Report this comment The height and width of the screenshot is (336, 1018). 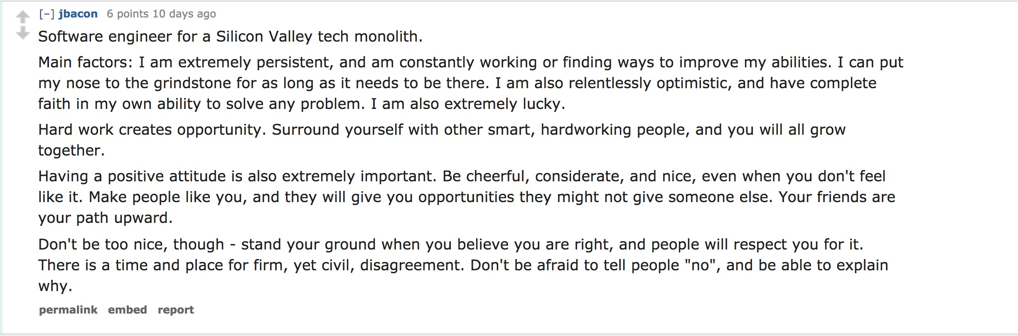176,310
